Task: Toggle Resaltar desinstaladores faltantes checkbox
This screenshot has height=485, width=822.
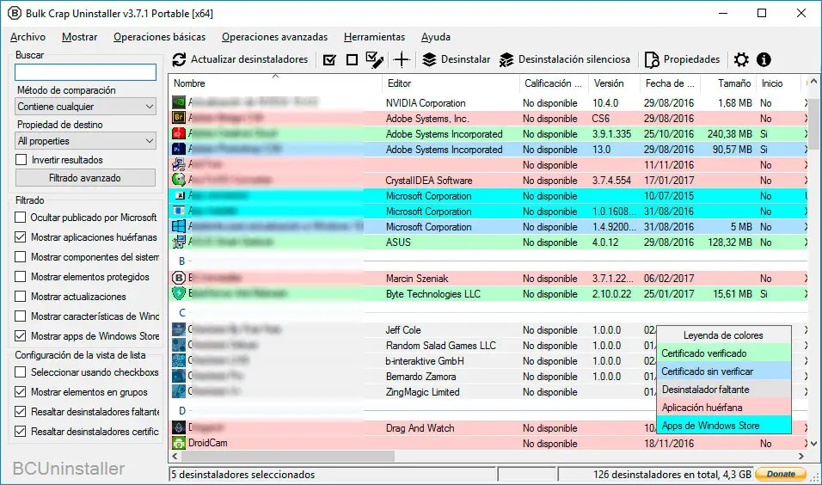Action: [20, 412]
